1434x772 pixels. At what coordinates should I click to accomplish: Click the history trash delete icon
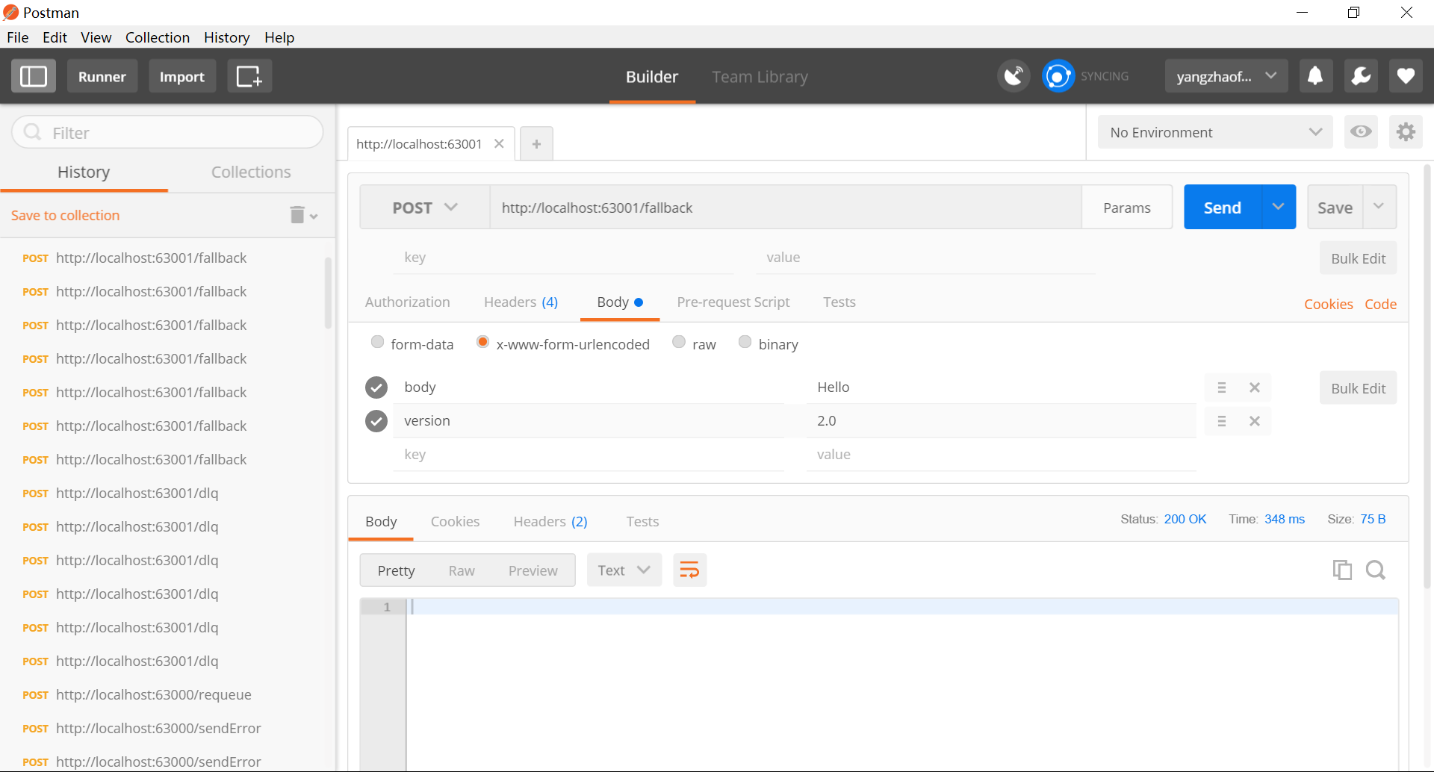pos(297,215)
